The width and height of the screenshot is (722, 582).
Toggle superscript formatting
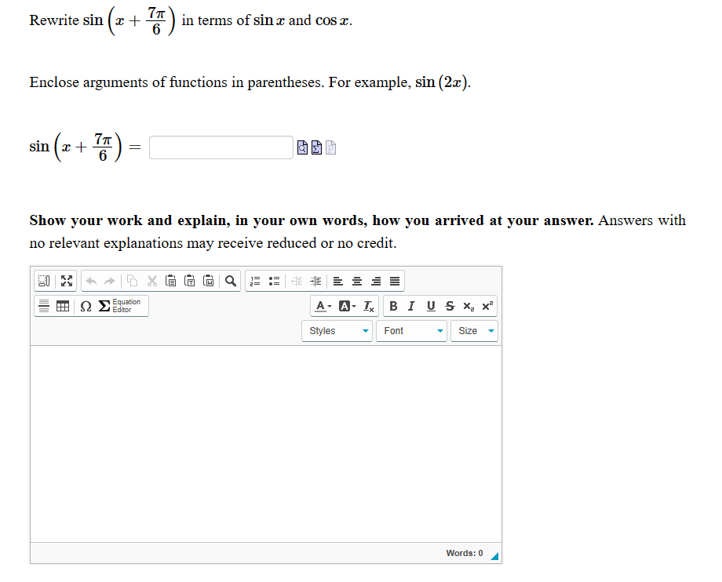click(x=486, y=306)
